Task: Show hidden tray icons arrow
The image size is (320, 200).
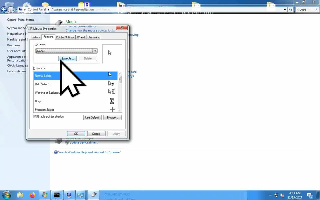Action: point(270,195)
